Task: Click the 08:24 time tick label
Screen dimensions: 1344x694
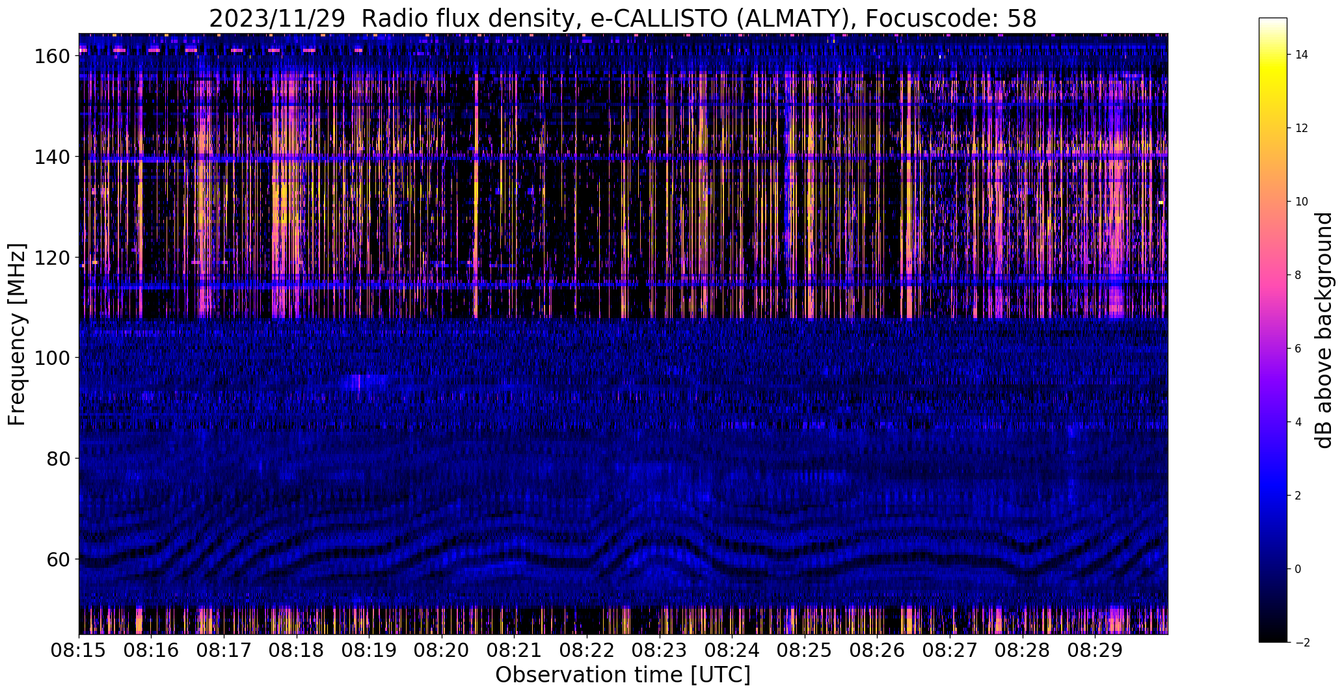Action: 732,651
